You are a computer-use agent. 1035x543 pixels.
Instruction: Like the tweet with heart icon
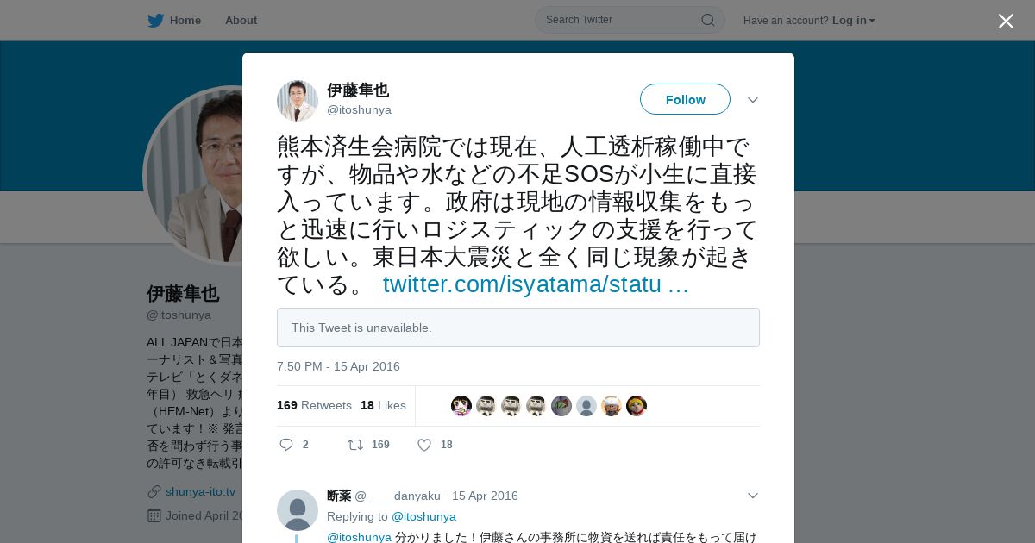pyautogui.click(x=424, y=445)
